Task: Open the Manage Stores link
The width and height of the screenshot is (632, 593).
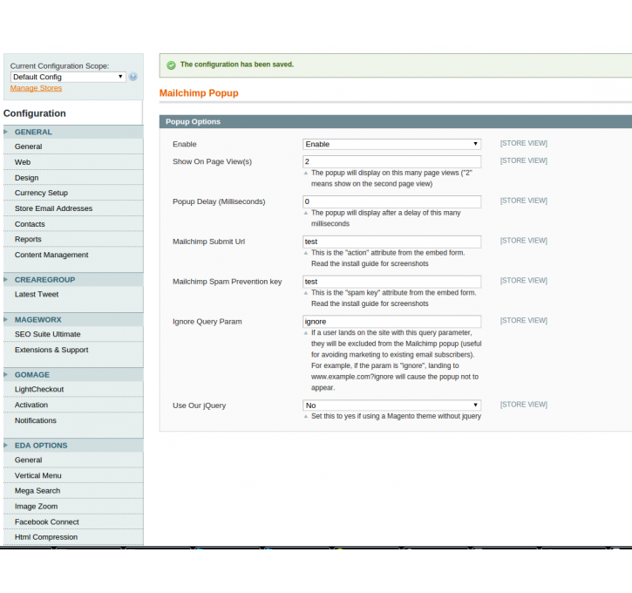Action: pyautogui.click(x=36, y=88)
